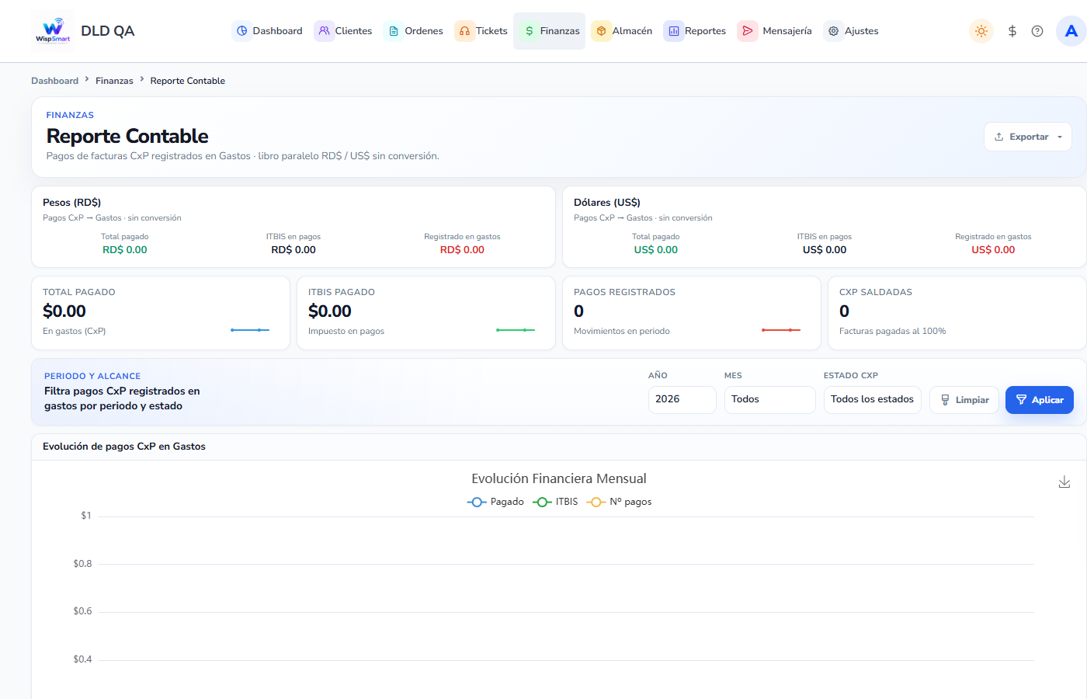Open the Mes dropdown showing Todos

click(769, 400)
